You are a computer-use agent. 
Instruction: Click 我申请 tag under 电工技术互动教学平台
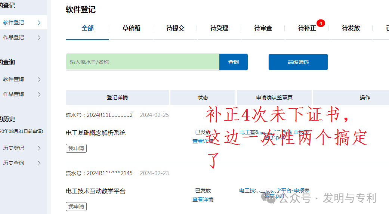point(76,207)
